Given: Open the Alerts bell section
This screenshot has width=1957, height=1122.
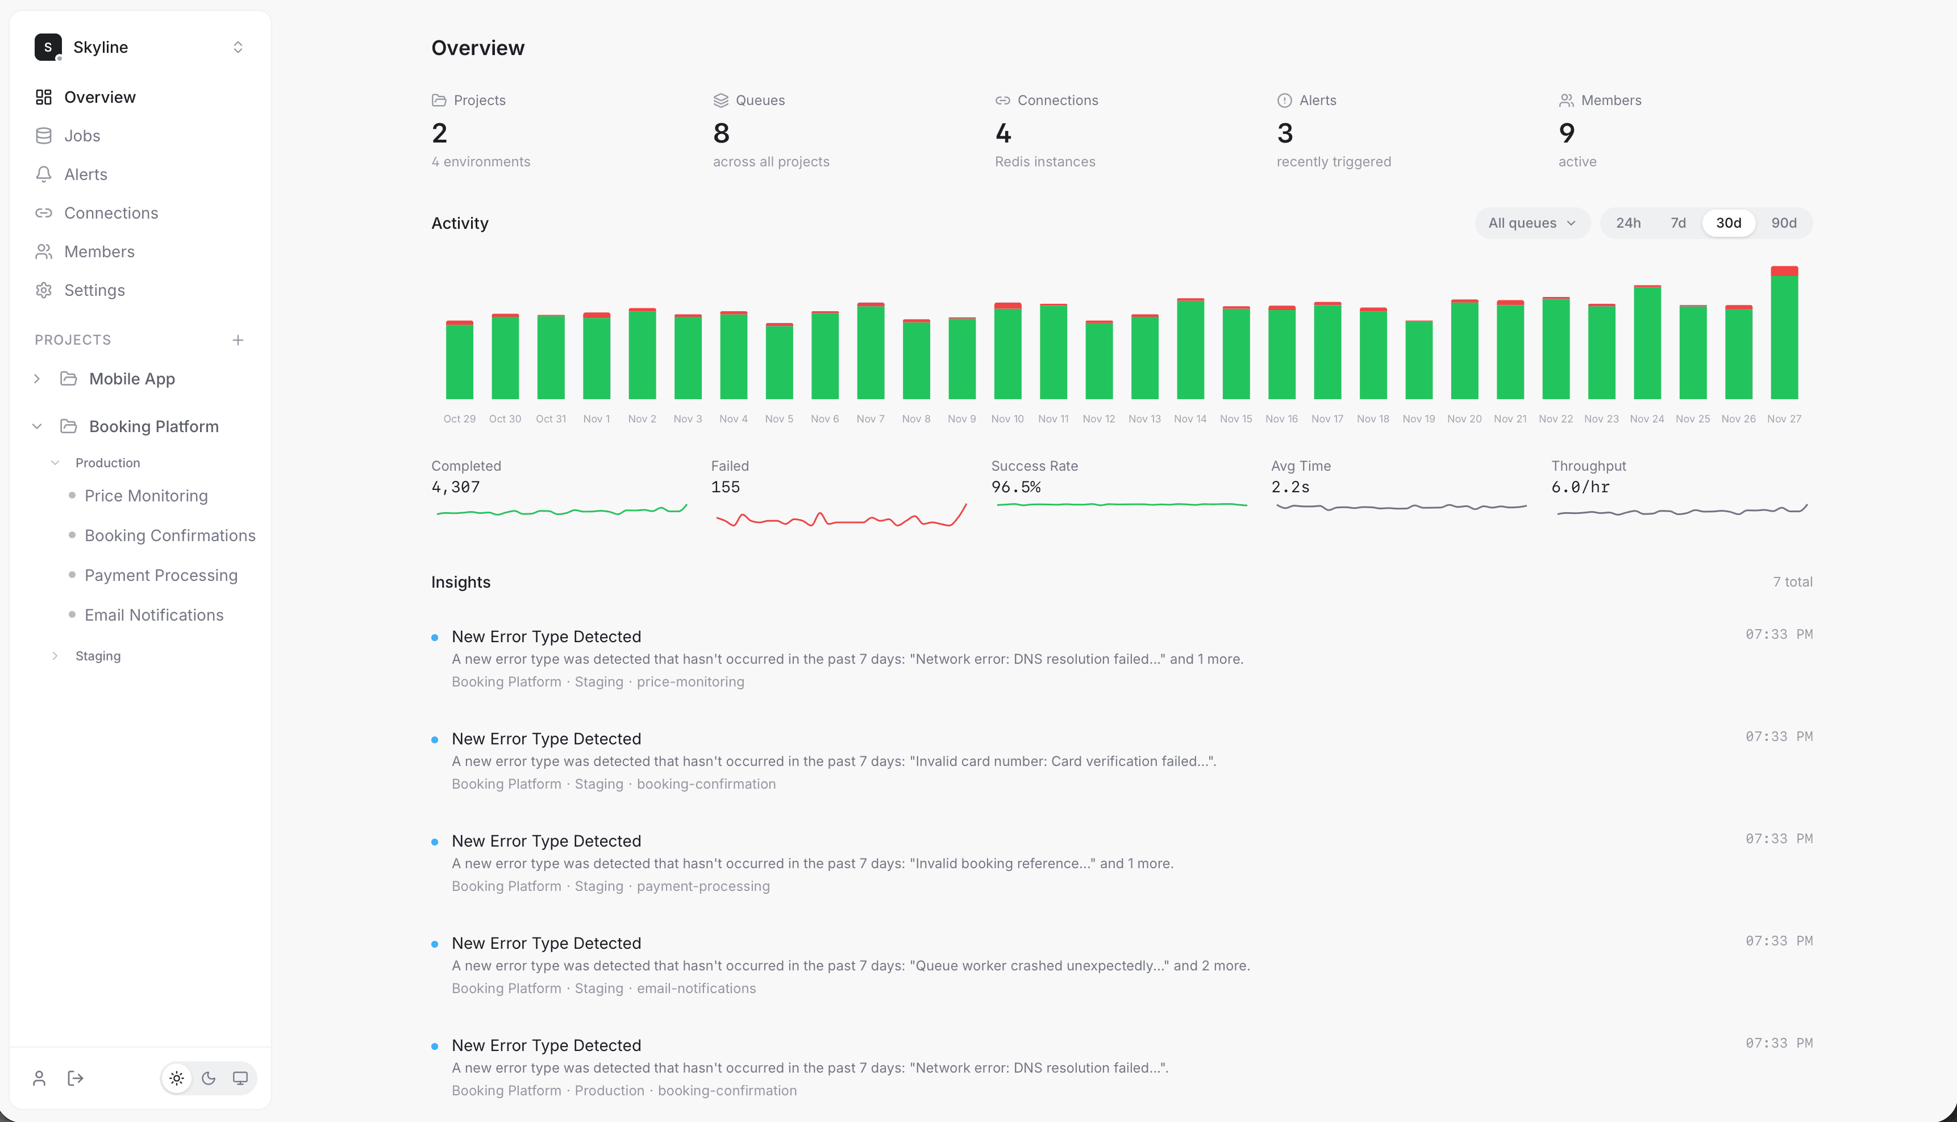Looking at the screenshot, I should (85, 174).
